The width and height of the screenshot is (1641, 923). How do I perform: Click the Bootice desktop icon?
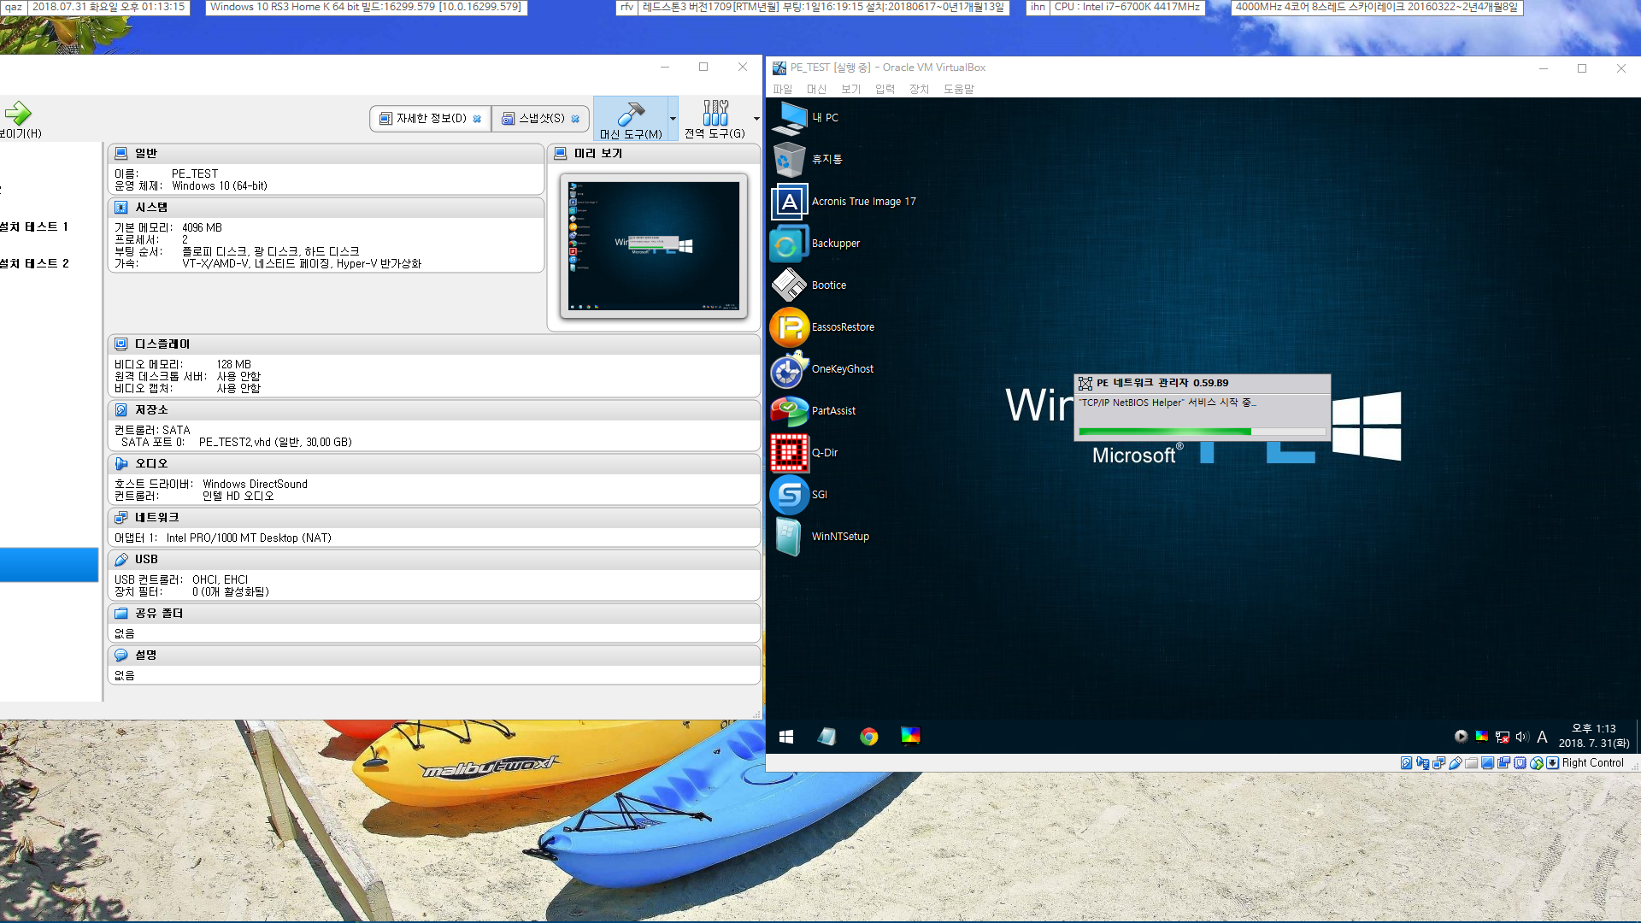click(x=790, y=285)
